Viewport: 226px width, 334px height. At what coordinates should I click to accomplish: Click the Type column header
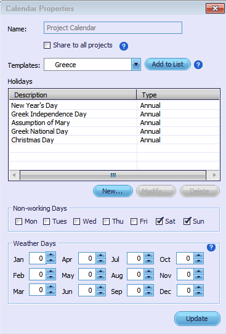(178, 95)
